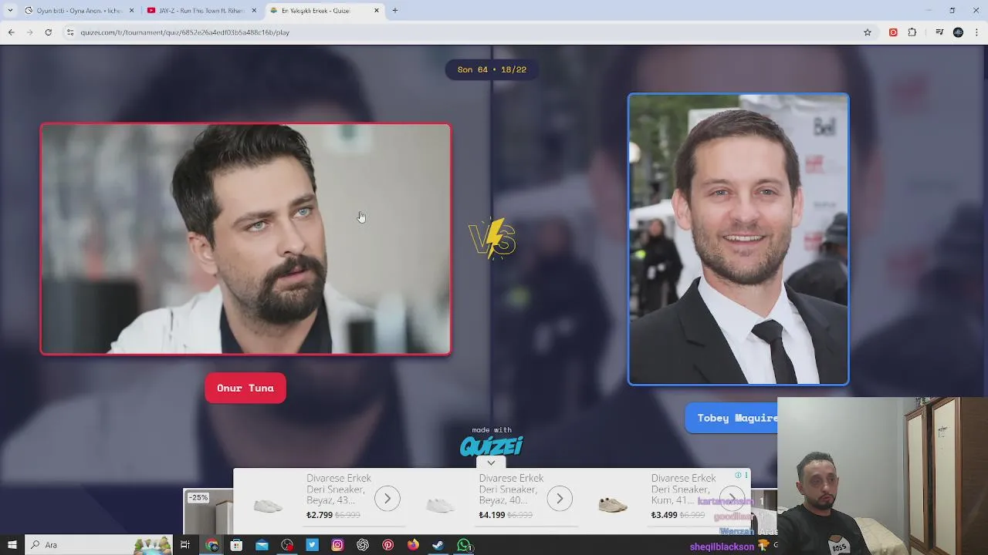Open Pinterest from the taskbar

(x=387, y=545)
